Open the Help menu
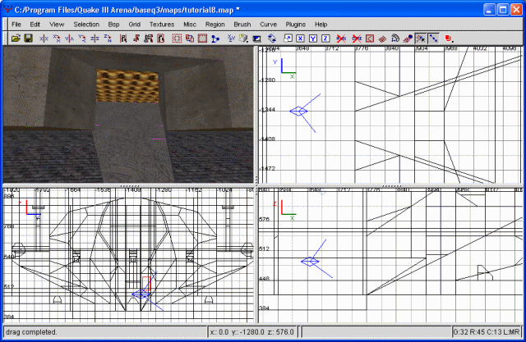The image size is (526, 342). point(321,25)
